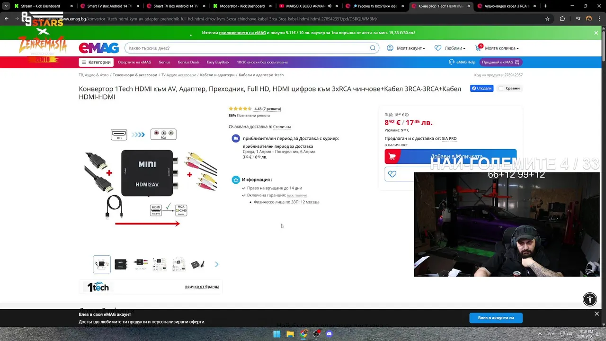This screenshot has height=341, width=606.
Task: Click виж повече warranty link
Action: (x=297, y=195)
